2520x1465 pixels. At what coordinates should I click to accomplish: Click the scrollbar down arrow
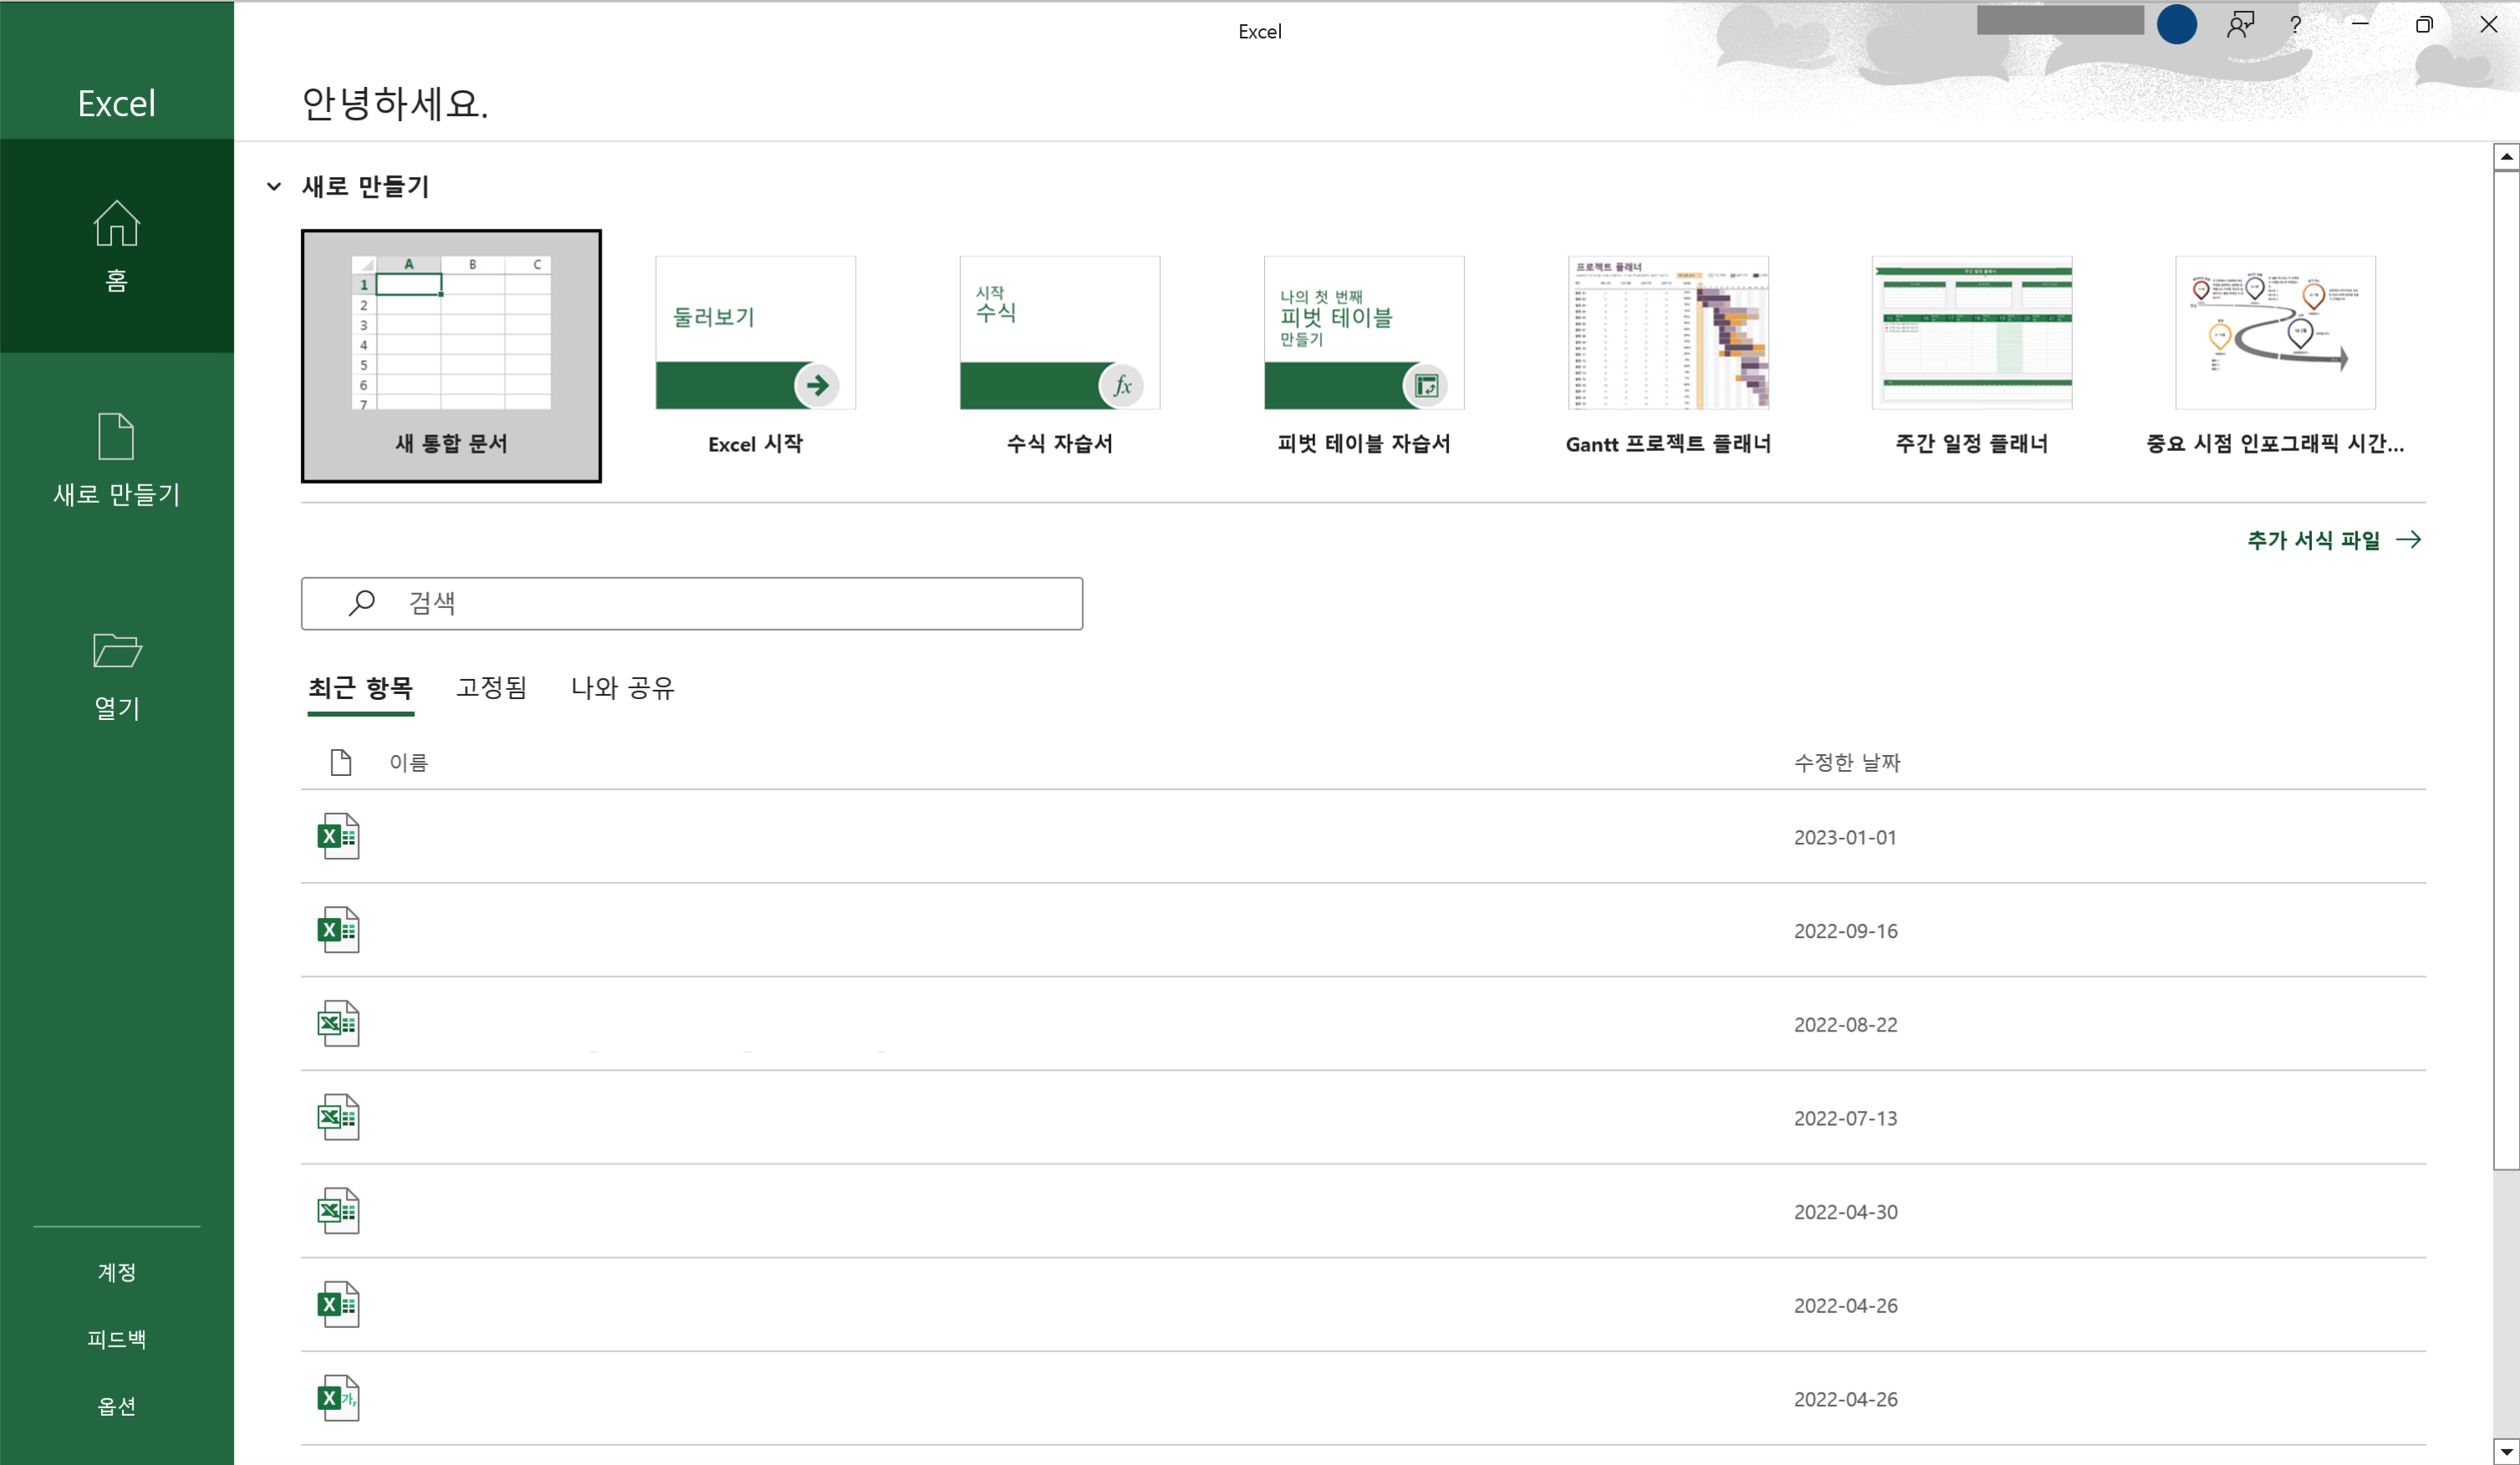click(2506, 1450)
